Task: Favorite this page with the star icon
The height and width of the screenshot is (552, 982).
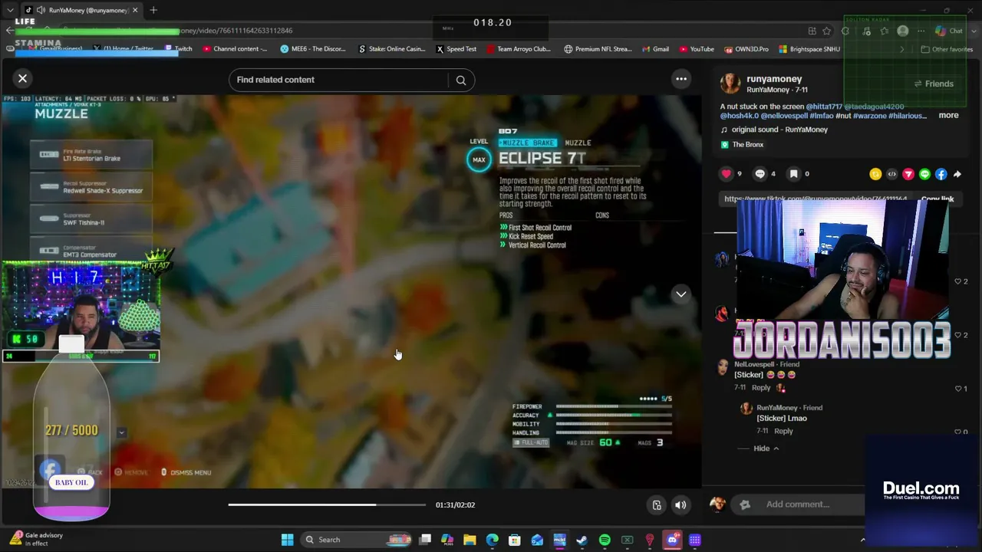Action: pyautogui.click(x=826, y=31)
